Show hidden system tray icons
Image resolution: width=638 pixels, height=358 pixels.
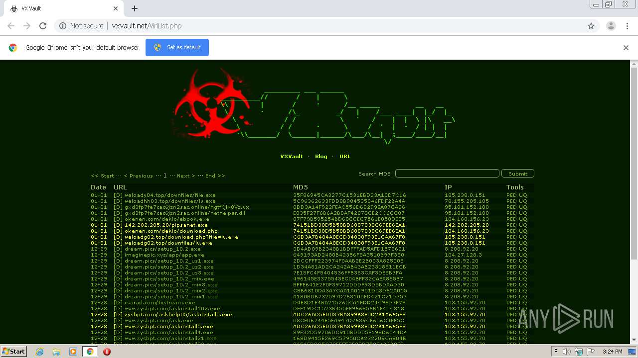point(556,352)
